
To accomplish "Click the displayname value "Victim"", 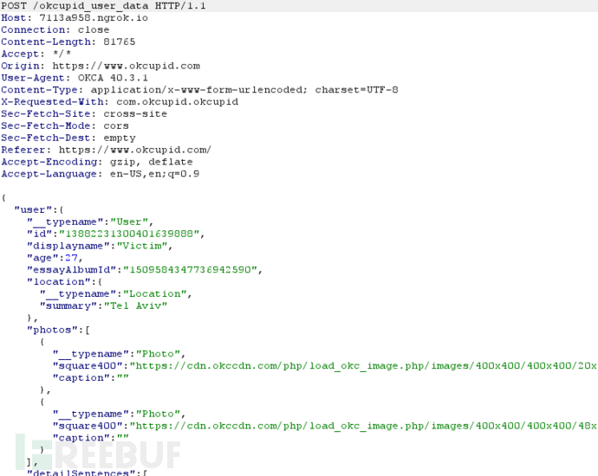I will pyautogui.click(x=142, y=246).
